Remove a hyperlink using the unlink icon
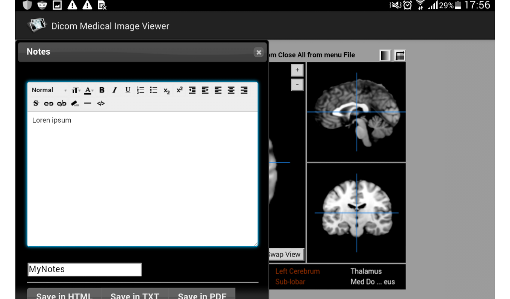 coord(61,103)
